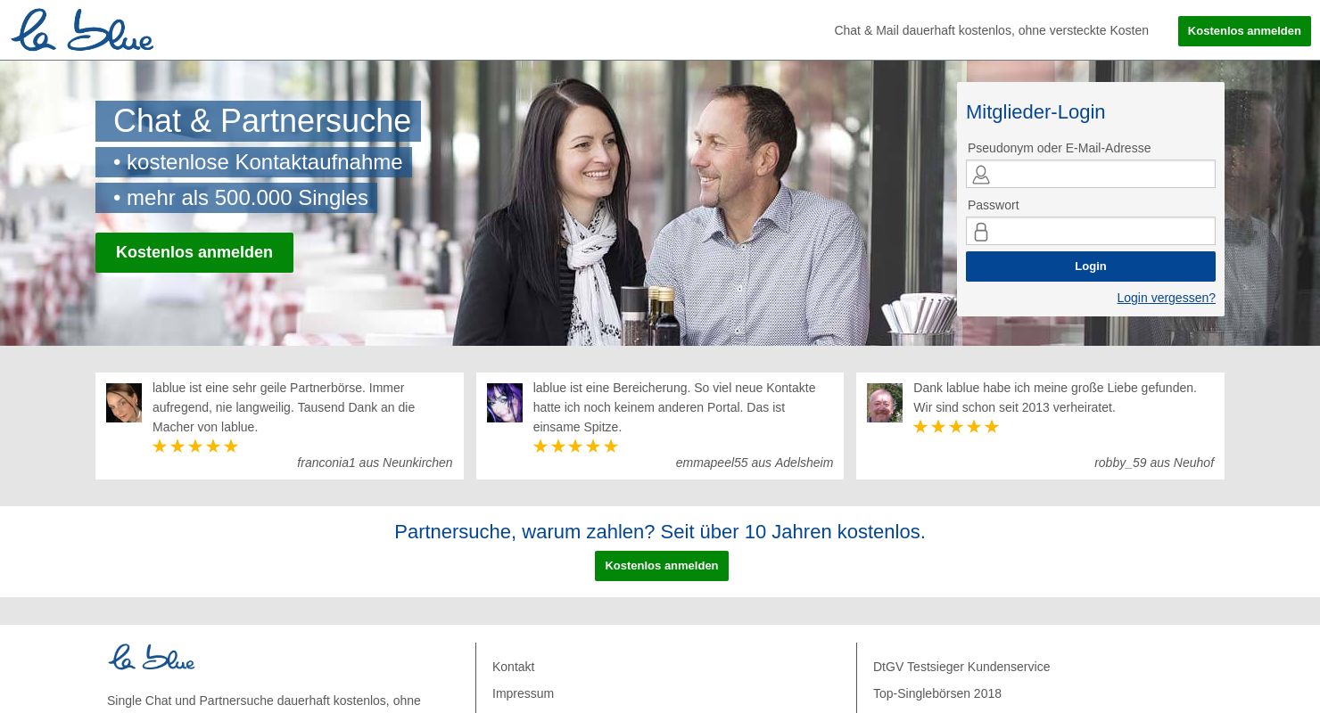
Task: Click 'kostenlose Kontaktaufnahme' bullet text
Action: point(265,162)
